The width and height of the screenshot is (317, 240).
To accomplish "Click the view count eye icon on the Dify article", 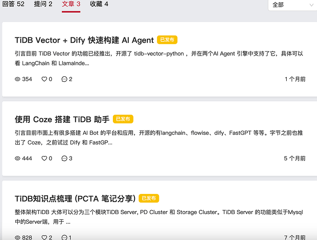I will [x=18, y=79].
